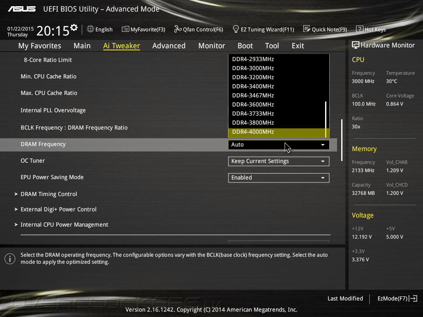Choose DDR4-3467MHz from list
Image resolution: width=423 pixels, height=317 pixels.
(x=277, y=95)
